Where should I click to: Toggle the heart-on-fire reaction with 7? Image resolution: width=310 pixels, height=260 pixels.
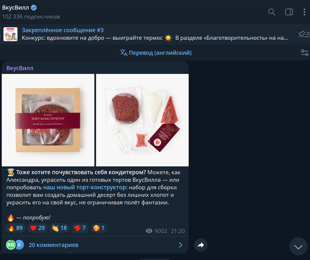(x=80, y=228)
